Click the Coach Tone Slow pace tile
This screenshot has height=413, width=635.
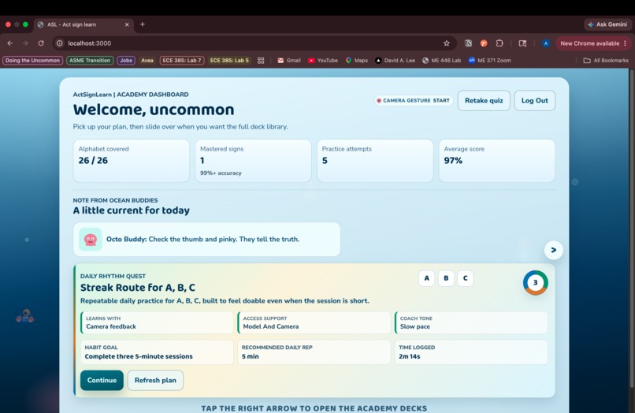click(x=471, y=322)
